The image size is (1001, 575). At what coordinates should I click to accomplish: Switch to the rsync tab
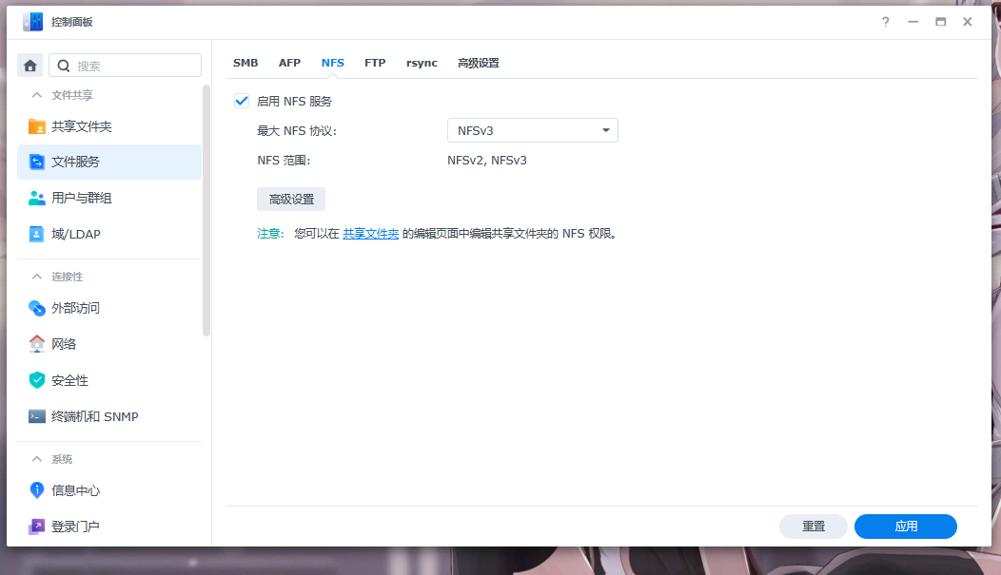[422, 62]
